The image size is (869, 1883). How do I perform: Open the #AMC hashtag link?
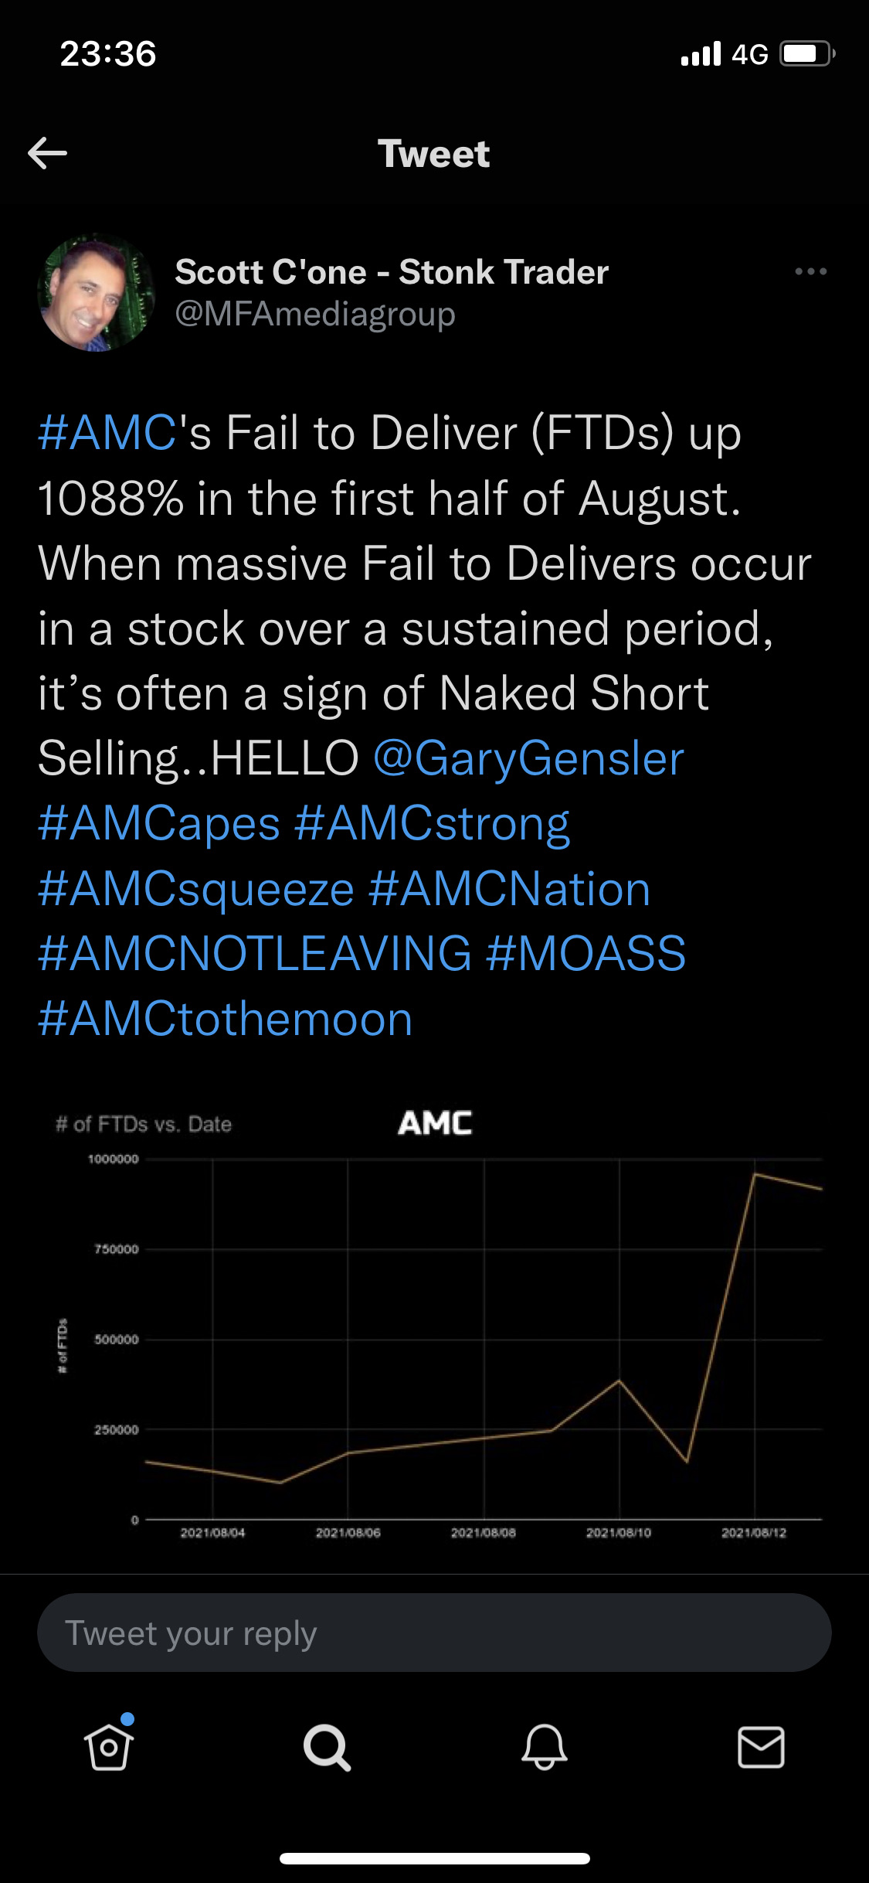click(x=107, y=432)
